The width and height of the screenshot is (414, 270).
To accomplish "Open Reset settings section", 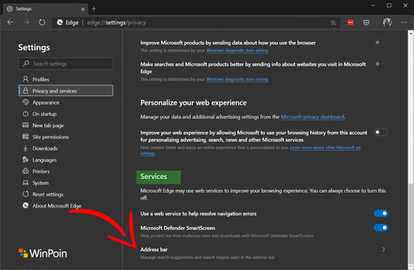I will (66, 194).
